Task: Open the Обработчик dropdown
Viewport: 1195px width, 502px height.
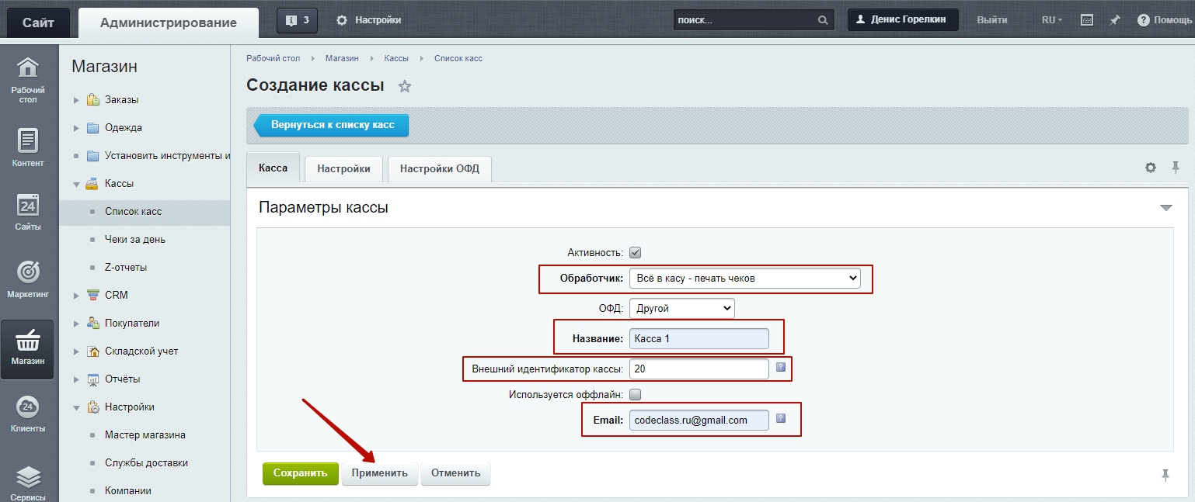Action: pos(744,278)
